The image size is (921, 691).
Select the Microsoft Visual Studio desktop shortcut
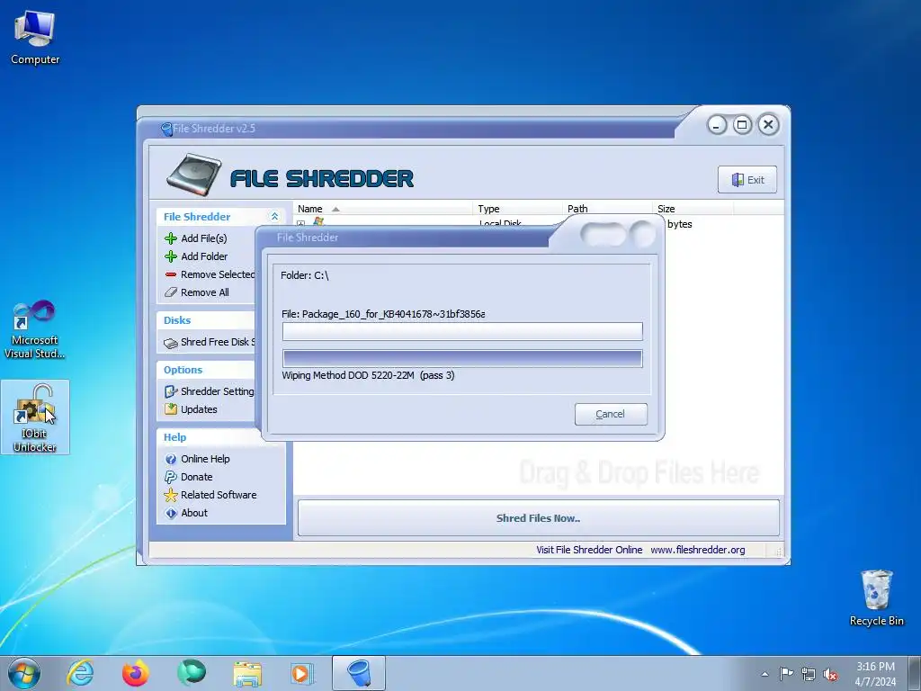point(35,330)
